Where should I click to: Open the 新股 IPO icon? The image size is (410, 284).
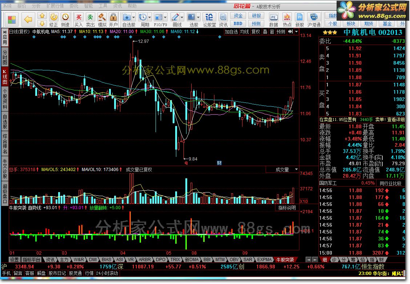pyautogui.click(x=300, y=20)
